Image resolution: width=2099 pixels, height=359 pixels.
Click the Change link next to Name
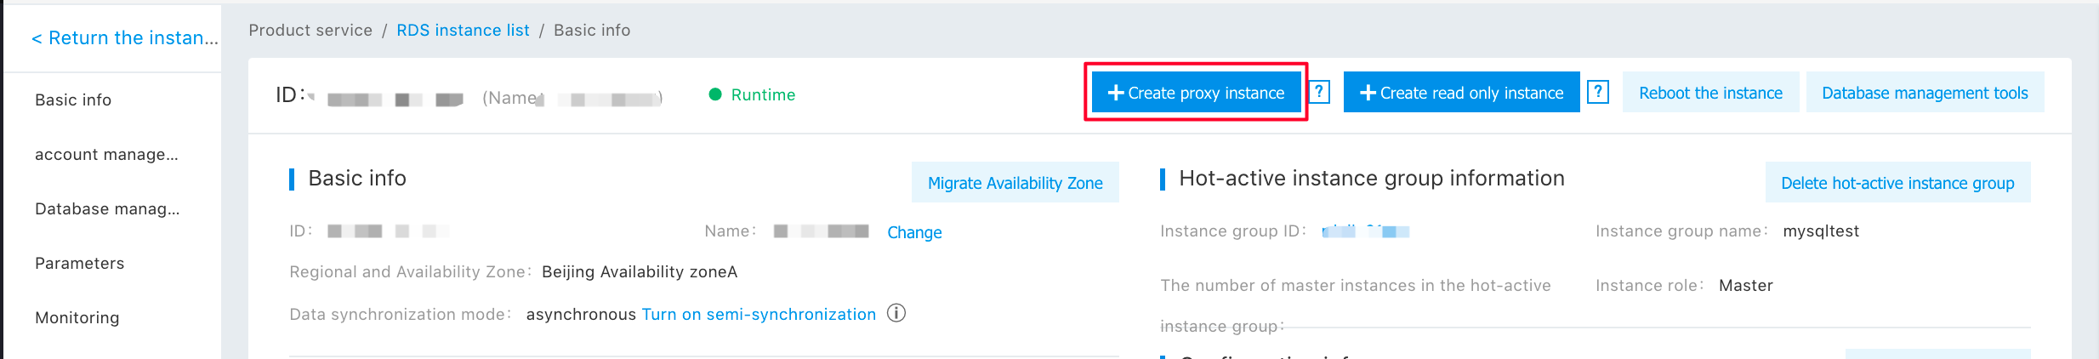tap(914, 232)
